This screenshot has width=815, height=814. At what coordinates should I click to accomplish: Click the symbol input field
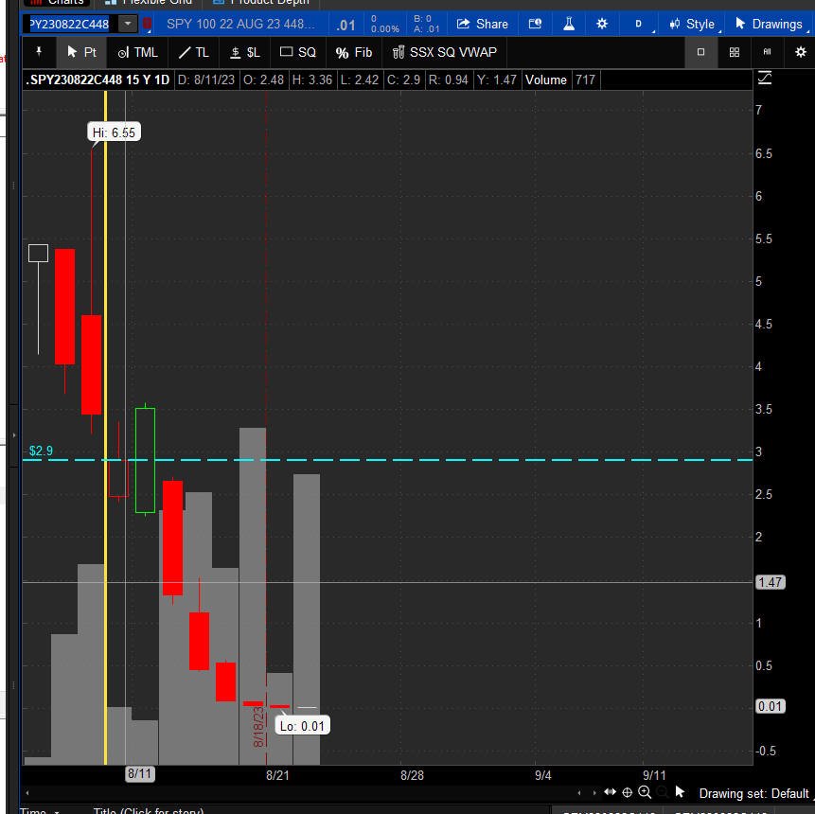69,24
